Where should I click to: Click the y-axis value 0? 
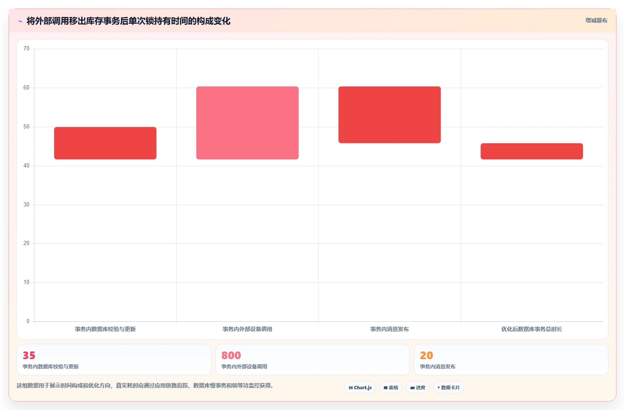(x=28, y=321)
